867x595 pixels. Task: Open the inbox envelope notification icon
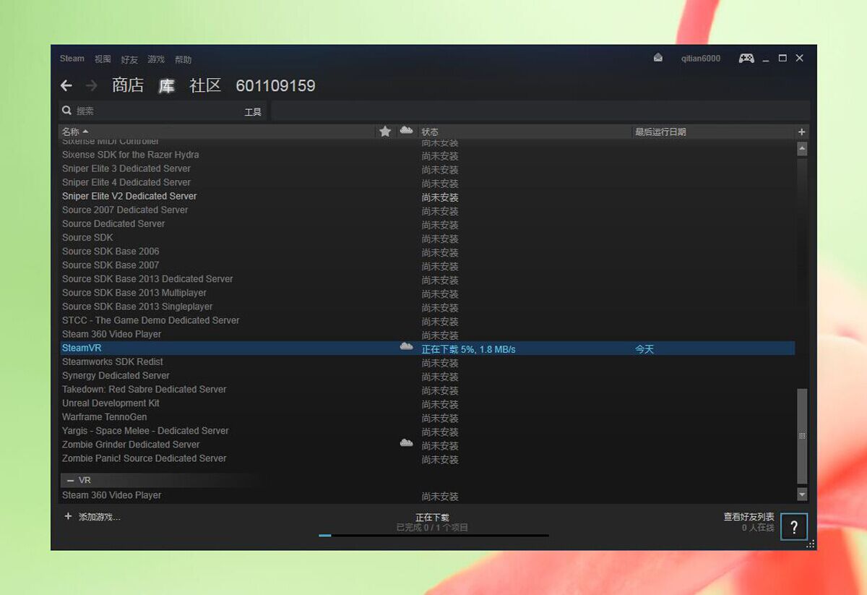tap(657, 58)
